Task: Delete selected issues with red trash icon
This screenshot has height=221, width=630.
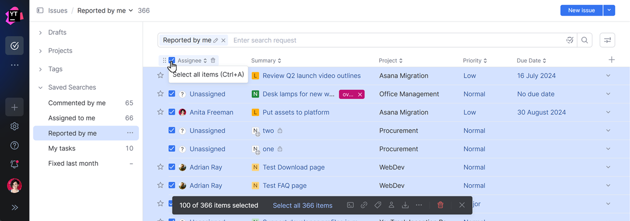Action: click(441, 205)
